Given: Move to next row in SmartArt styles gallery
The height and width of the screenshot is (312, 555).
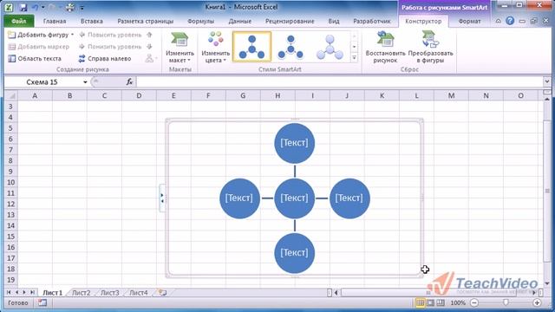Looking at the screenshot, I should pos(354,47).
